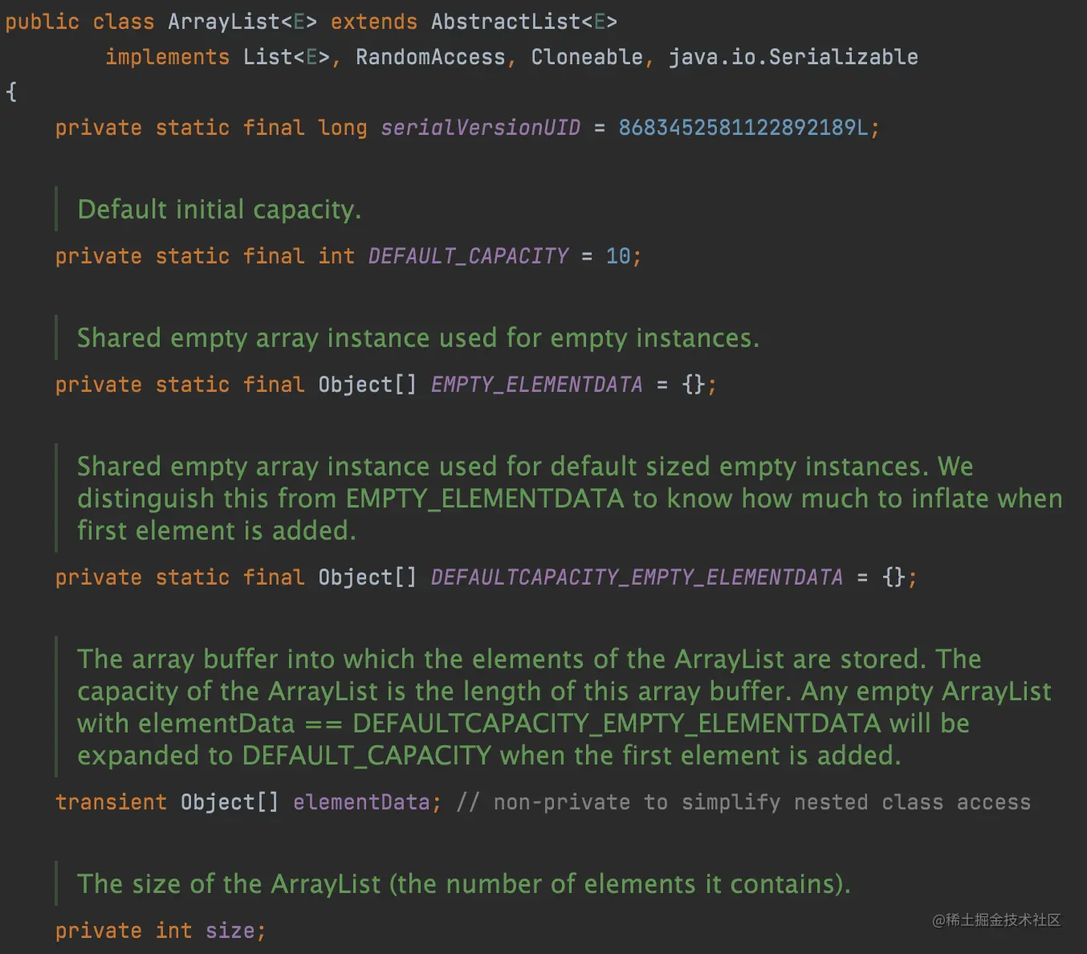The image size is (1087, 954).
Task: Click the transient keyword
Action: point(111,802)
